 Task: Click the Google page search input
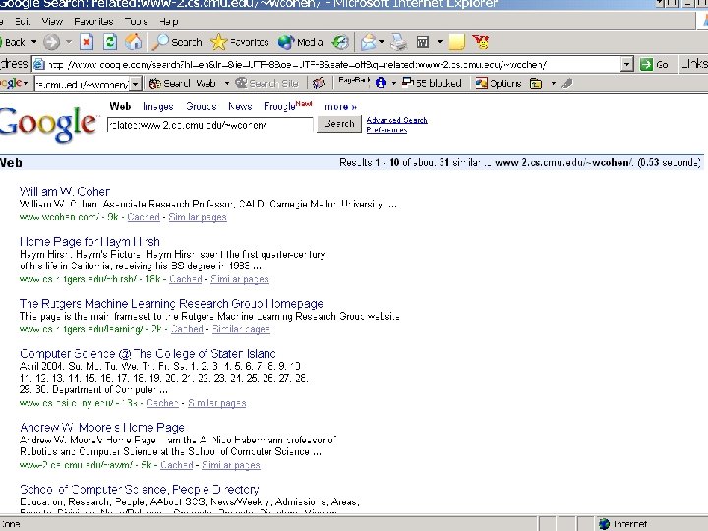[210, 125]
